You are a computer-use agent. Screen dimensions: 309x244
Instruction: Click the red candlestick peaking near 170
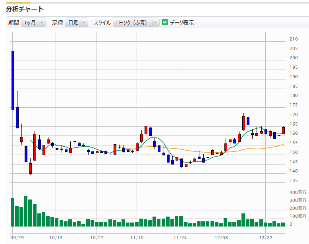[x=243, y=123]
